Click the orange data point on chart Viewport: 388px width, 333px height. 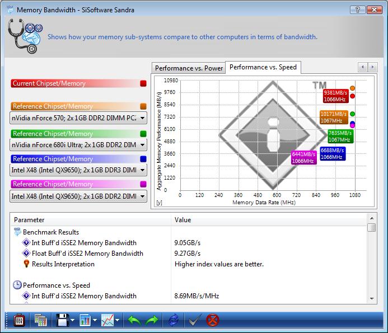pos(353,88)
